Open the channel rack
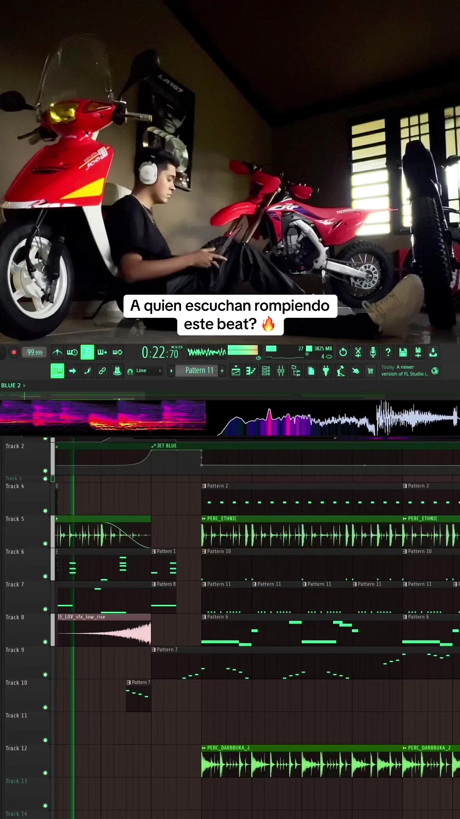Image resolution: width=460 pixels, height=819 pixels. point(266,371)
